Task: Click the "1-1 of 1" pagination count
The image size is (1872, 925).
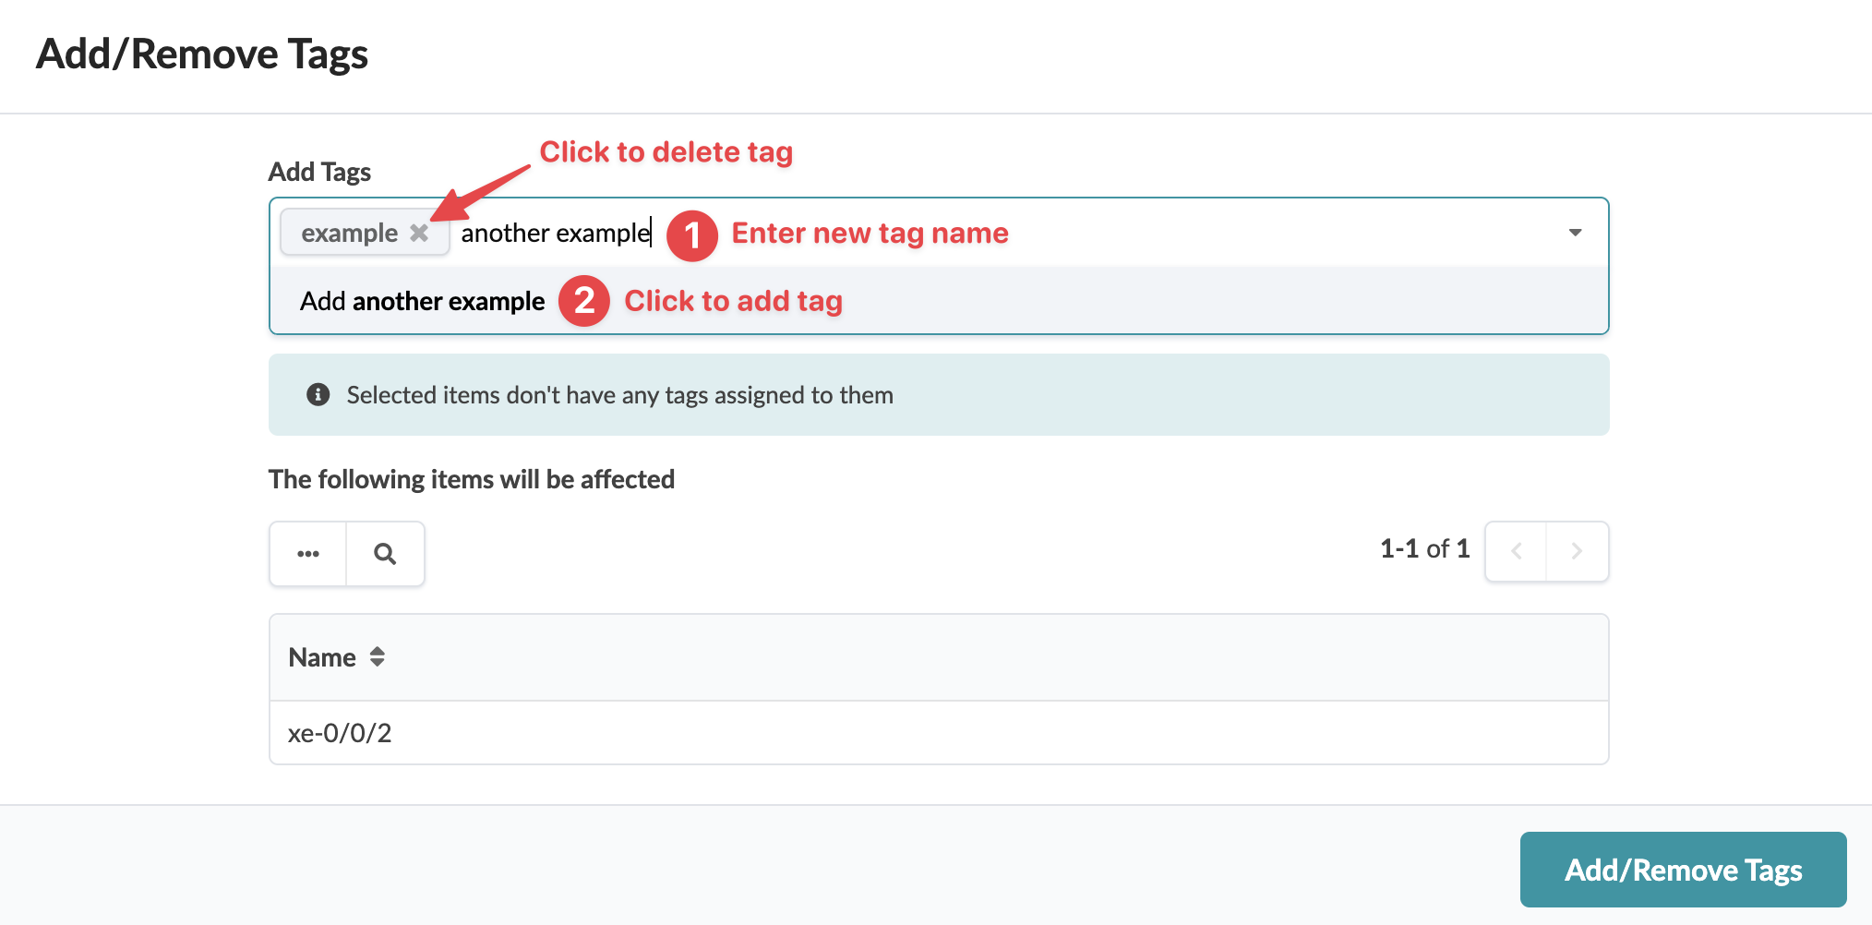Action: point(1424,549)
